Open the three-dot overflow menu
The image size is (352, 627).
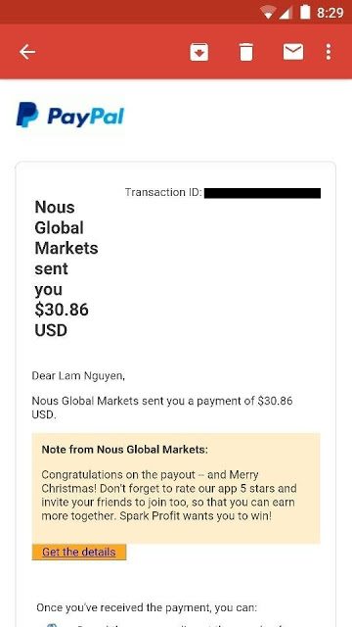(x=329, y=52)
